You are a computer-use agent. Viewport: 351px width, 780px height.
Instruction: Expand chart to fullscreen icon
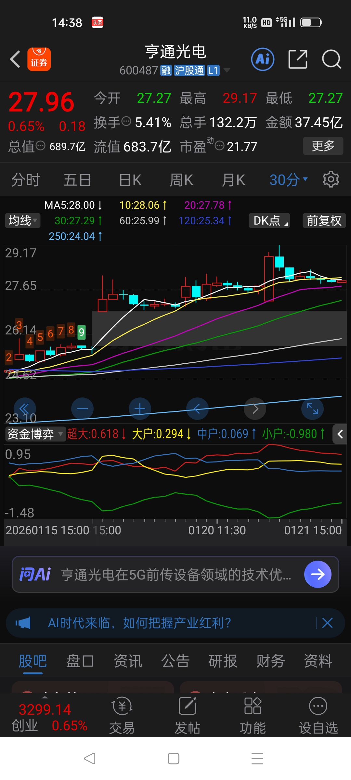(x=312, y=409)
